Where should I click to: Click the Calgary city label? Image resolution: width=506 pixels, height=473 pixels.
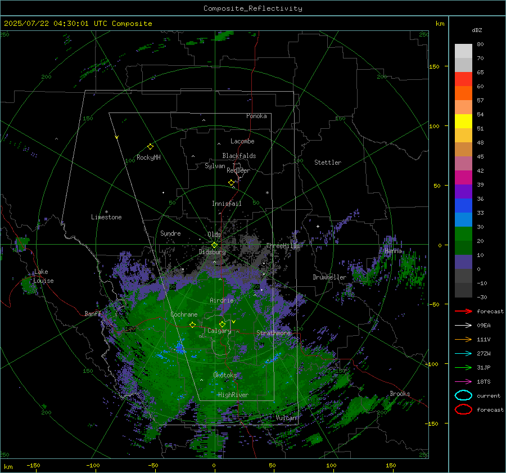[x=219, y=331]
